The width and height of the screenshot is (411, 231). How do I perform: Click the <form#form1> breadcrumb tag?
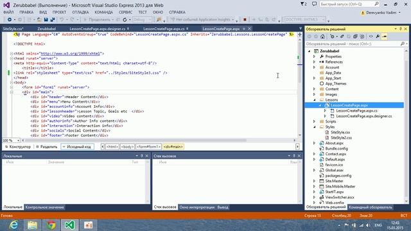tap(148, 147)
